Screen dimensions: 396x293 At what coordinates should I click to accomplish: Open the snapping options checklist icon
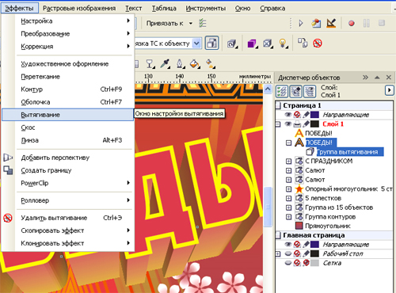202,23
